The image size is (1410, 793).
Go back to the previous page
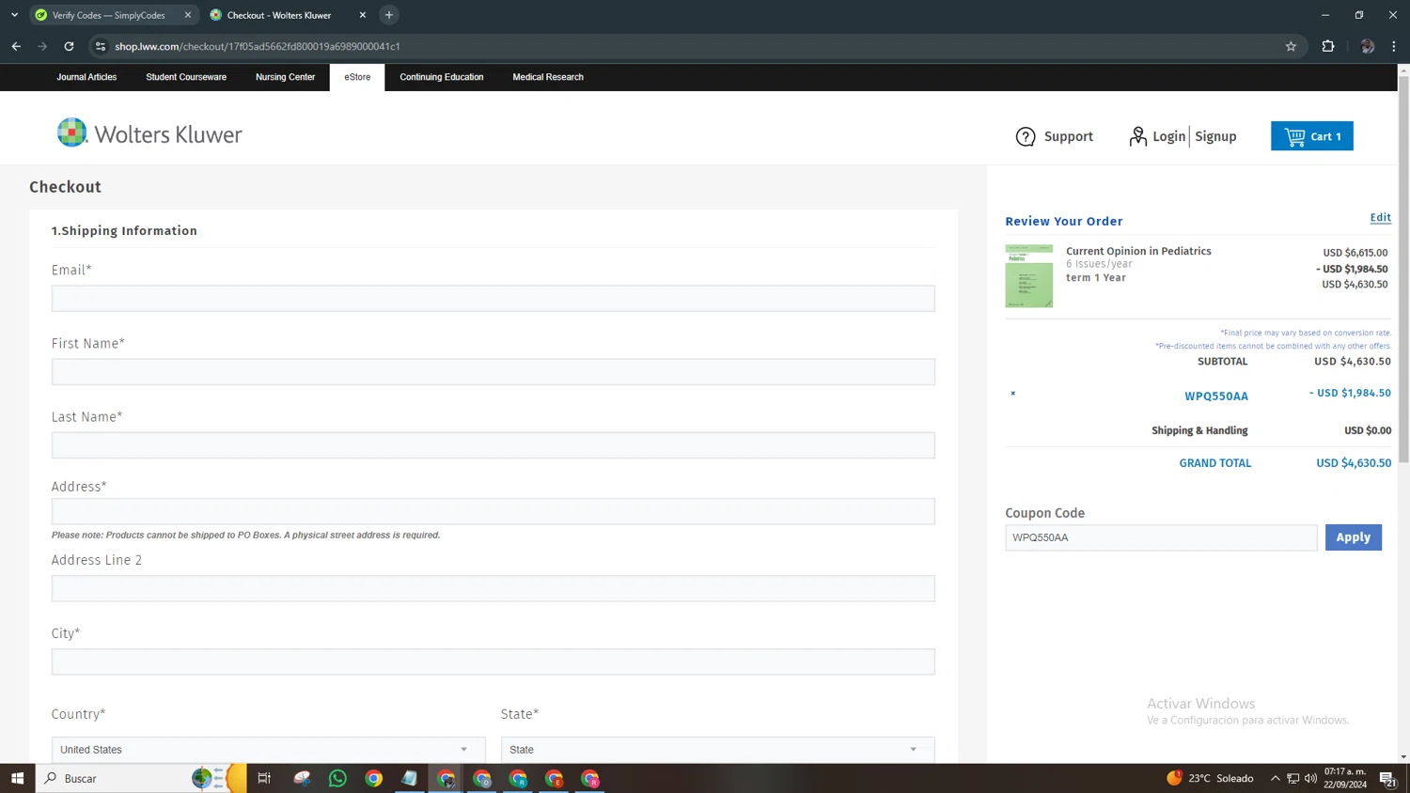[x=16, y=46]
